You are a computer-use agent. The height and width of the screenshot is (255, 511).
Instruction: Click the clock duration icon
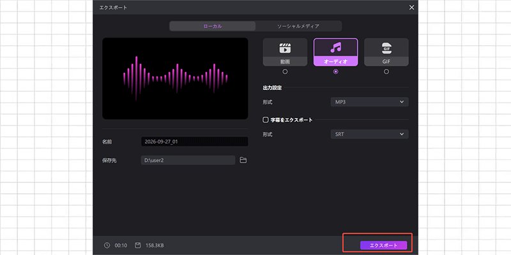coord(107,245)
